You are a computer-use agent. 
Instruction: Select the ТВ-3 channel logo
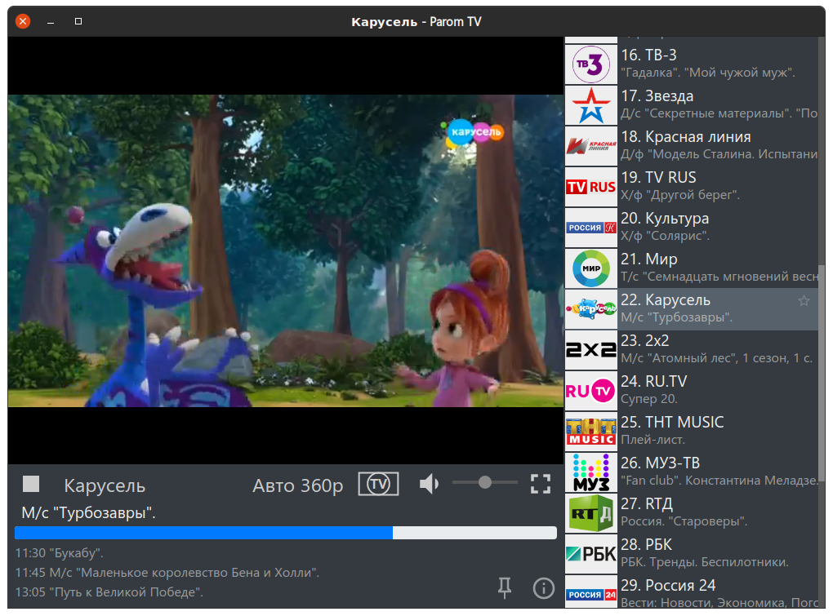pyautogui.click(x=590, y=64)
